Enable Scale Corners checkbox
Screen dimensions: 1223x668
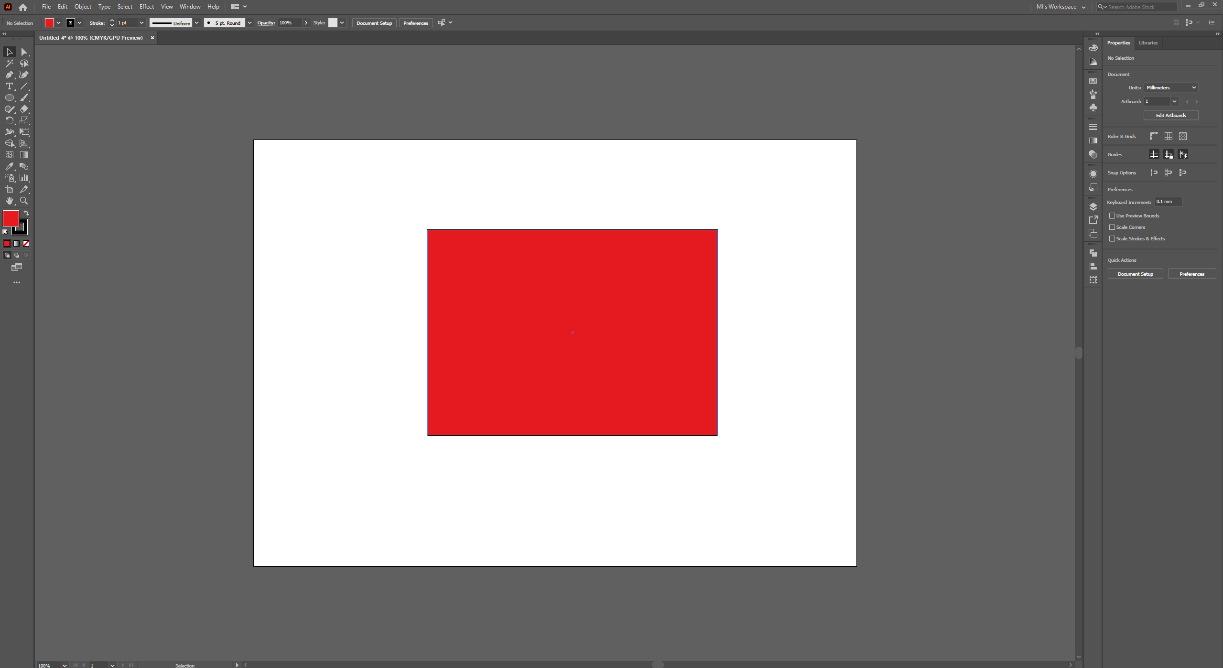click(x=1112, y=227)
